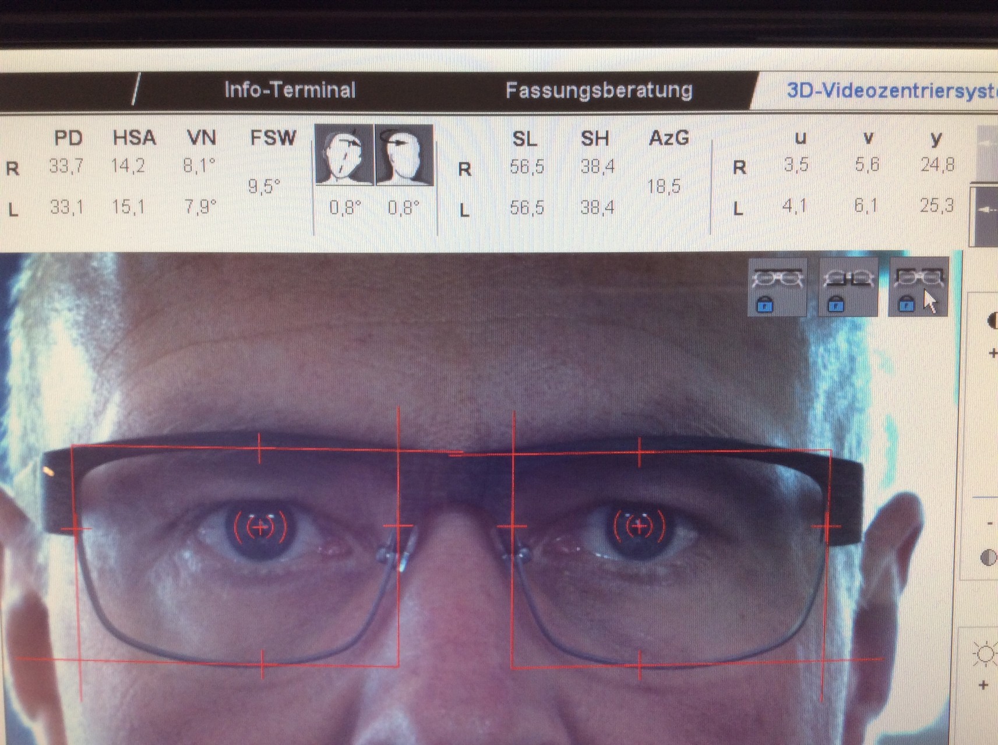Screen dimensions: 998x745
Task: Click the plus below the sun icon
Action: (x=983, y=685)
